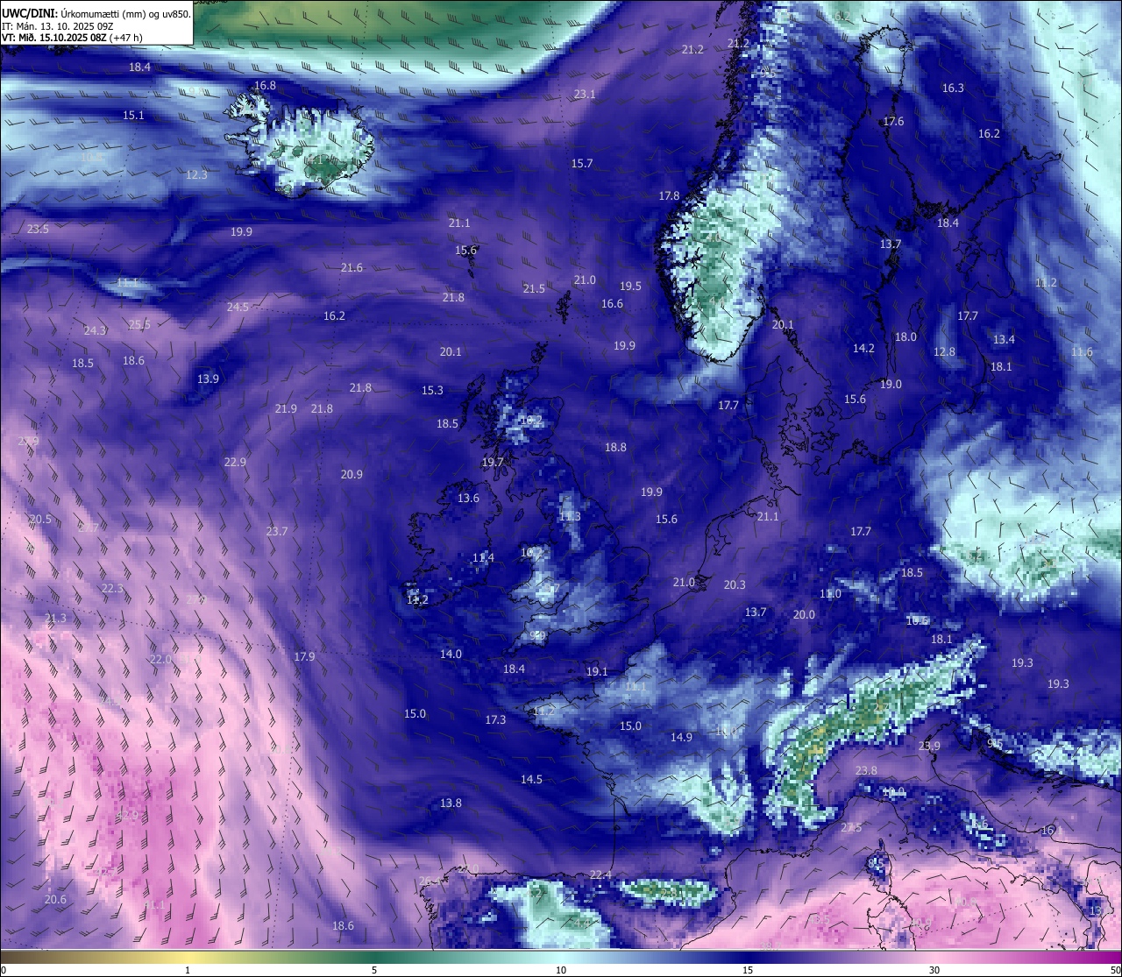Click the 24.3 value label
Image resolution: width=1122 pixels, height=977 pixels.
pos(95,331)
